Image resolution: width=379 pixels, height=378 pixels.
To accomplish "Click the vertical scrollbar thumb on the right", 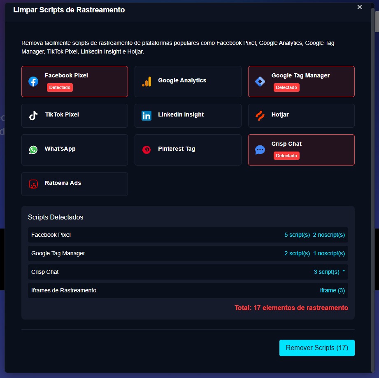I will [x=377, y=21].
